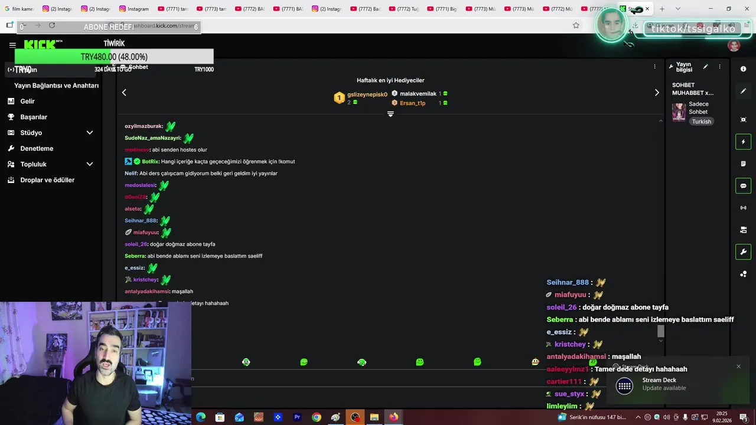Viewport: 756px width, 425px height.
Task: Click gslizeynepisk0 in the top gifters
Action: 367,94
